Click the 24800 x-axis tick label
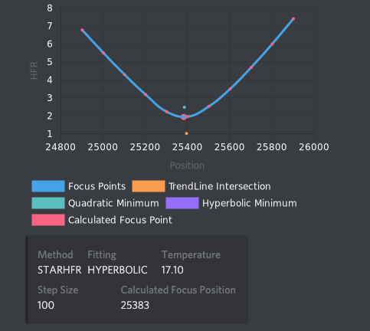370x331 pixels. (61, 147)
